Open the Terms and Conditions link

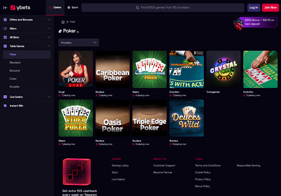pyautogui.click(x=208, y=165)
